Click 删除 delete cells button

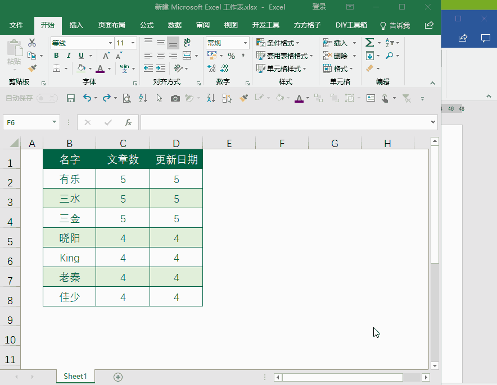click(x=336, y=56)
